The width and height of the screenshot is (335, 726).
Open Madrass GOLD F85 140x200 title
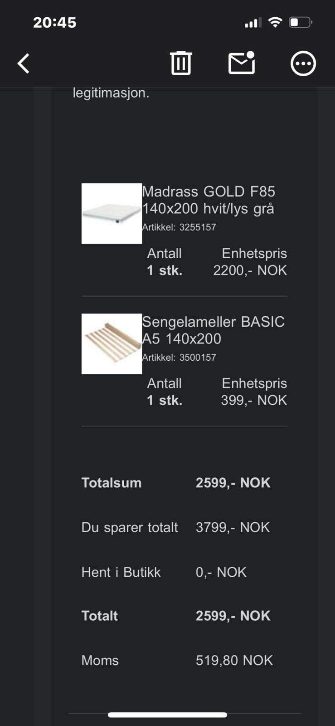point(209,200)
